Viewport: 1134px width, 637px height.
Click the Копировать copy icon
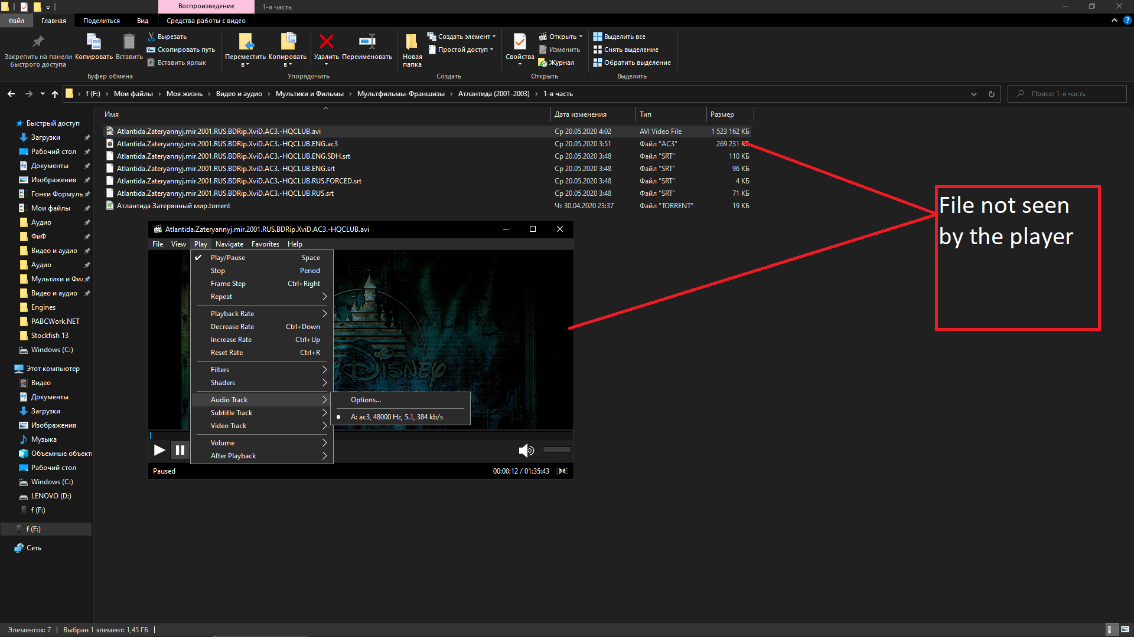(94, 42)
